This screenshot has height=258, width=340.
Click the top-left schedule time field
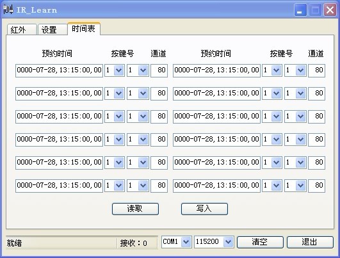pos(59,70)
